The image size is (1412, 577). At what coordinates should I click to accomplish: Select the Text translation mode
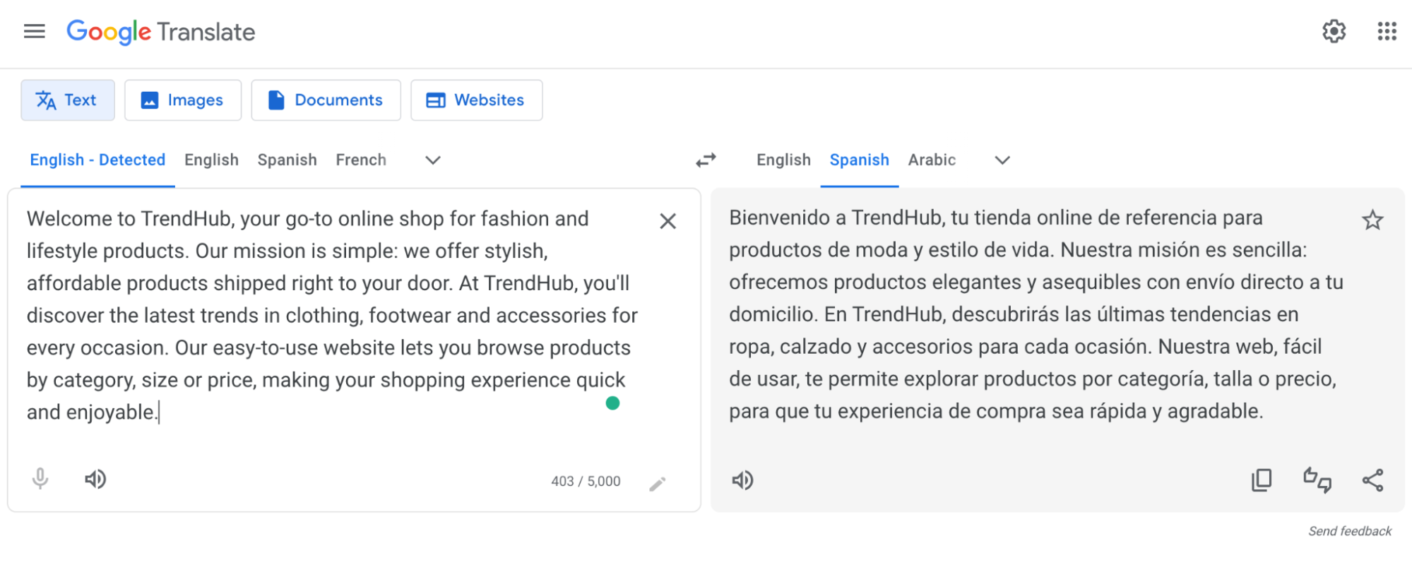[x=68, y=100]
